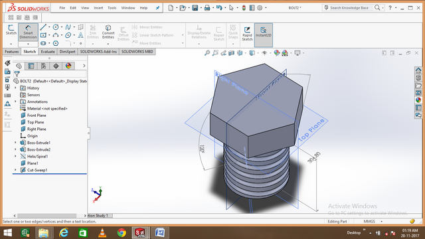This screenshot has height=239, width=425.
Task: Expand the Cut-Sweep1 feature
Action: (x=15, y=170)
